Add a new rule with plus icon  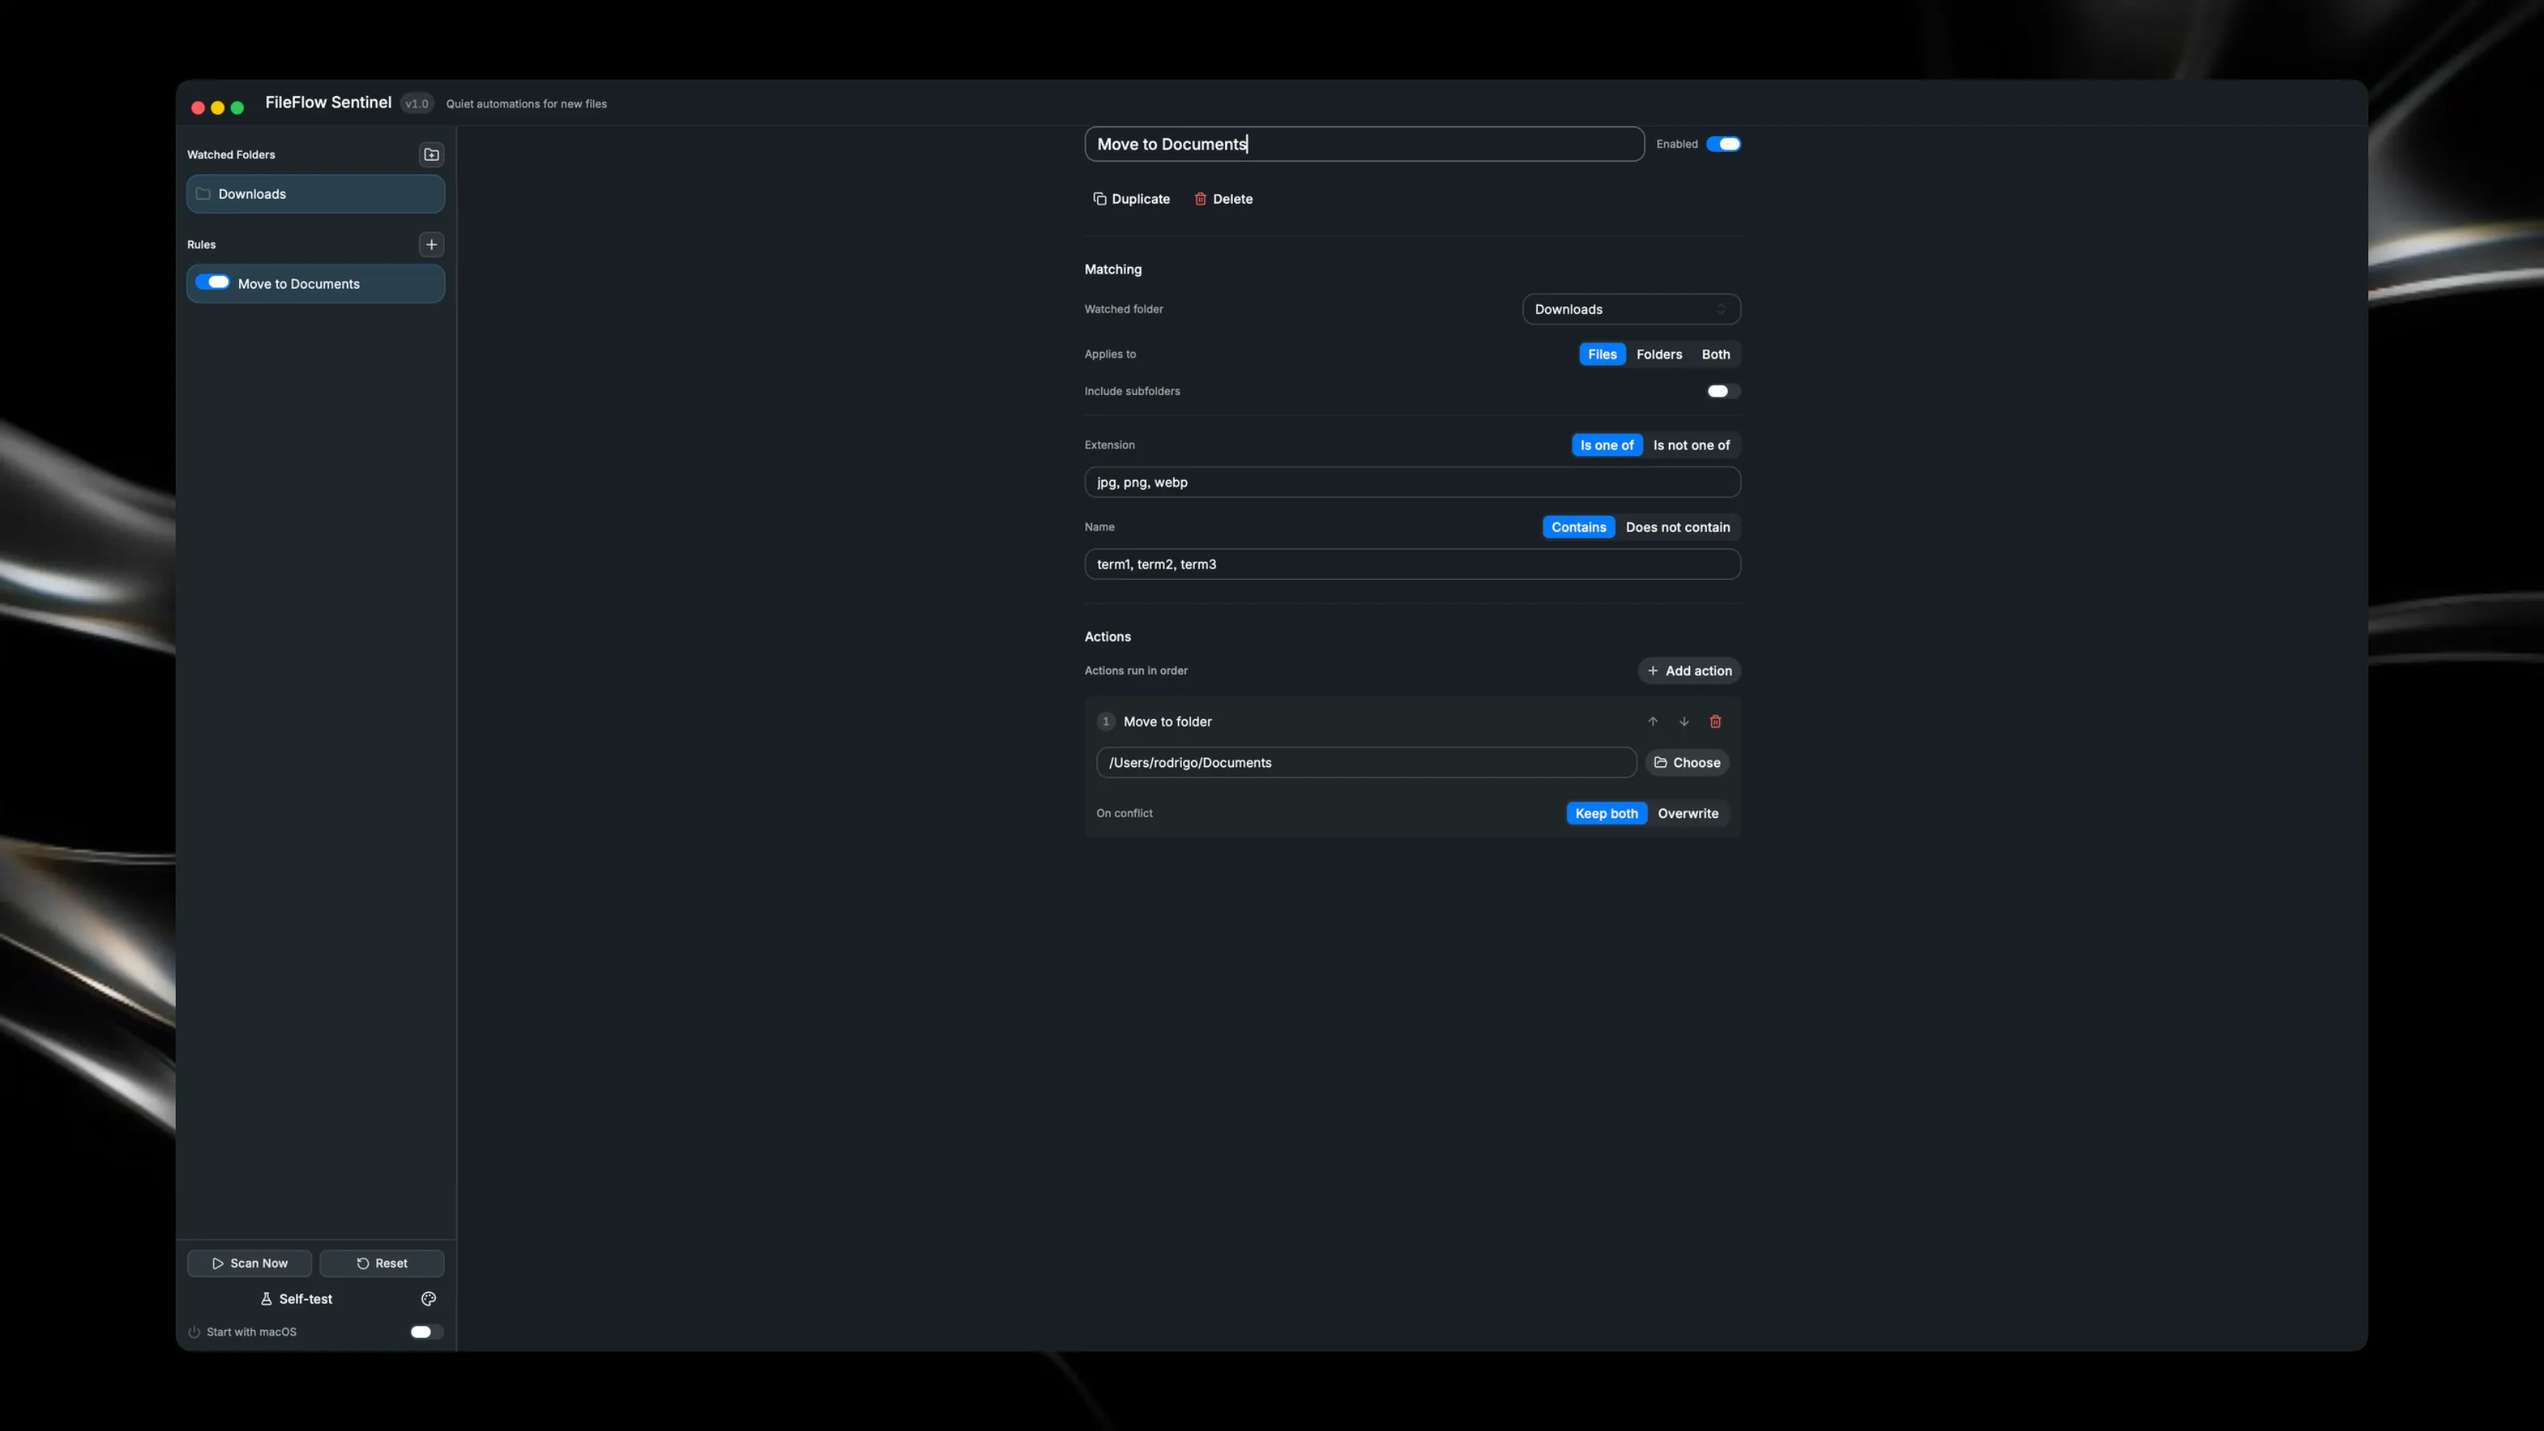(x=432, y=244)
